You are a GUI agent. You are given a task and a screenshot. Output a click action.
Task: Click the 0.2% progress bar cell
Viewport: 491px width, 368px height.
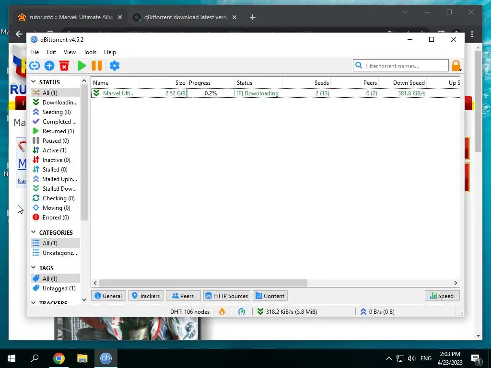[210, 93]
